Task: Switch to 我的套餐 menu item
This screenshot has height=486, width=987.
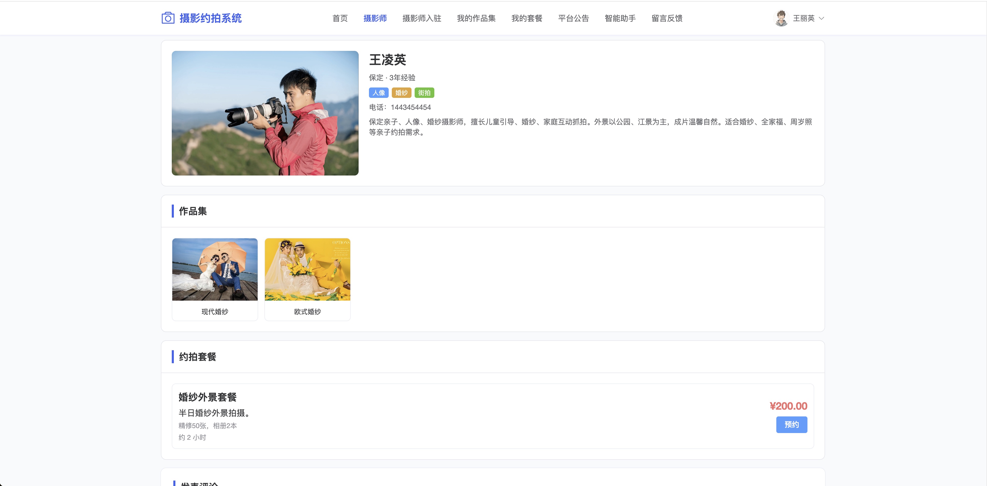Action: [x=526, y=18]
